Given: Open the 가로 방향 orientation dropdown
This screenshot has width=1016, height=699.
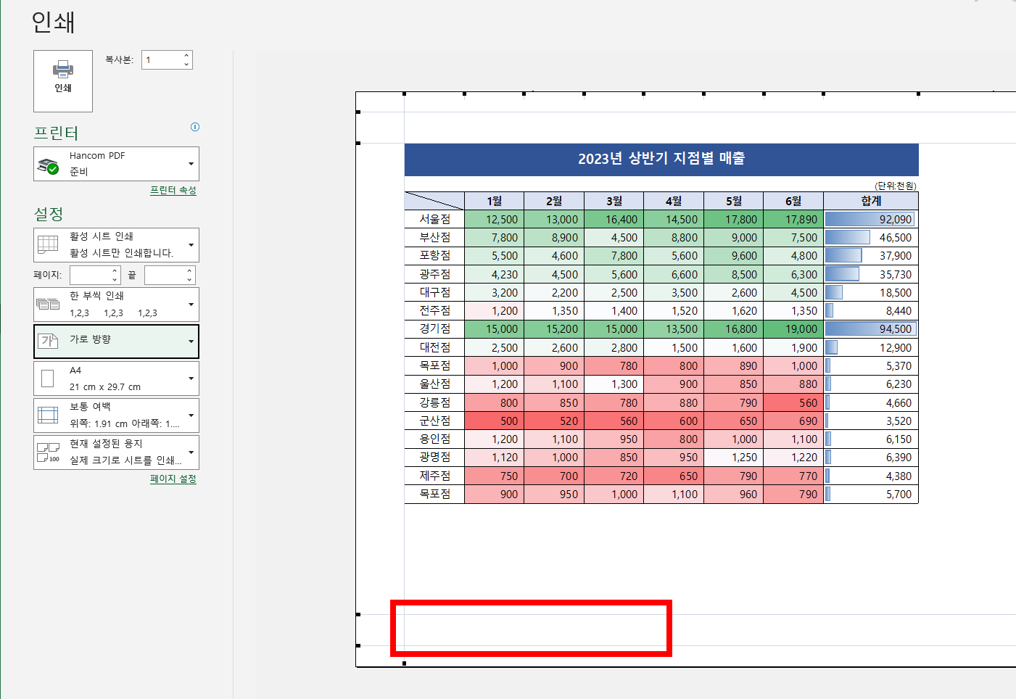Looking at the screenshot, I should pos(116,342).
